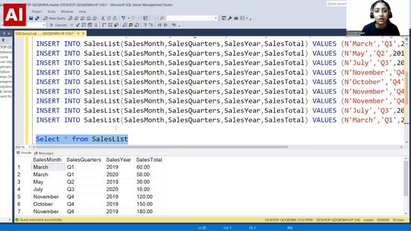Select the October cell in row 6
The image size is (411, 231).
point(48,204)
